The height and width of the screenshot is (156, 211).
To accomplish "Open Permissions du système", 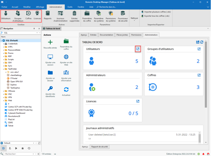I will click(111, 16).
